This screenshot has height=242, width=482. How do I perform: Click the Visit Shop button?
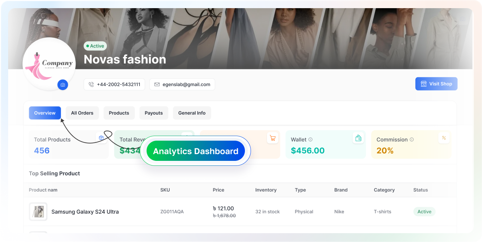(x=436, y=84)
